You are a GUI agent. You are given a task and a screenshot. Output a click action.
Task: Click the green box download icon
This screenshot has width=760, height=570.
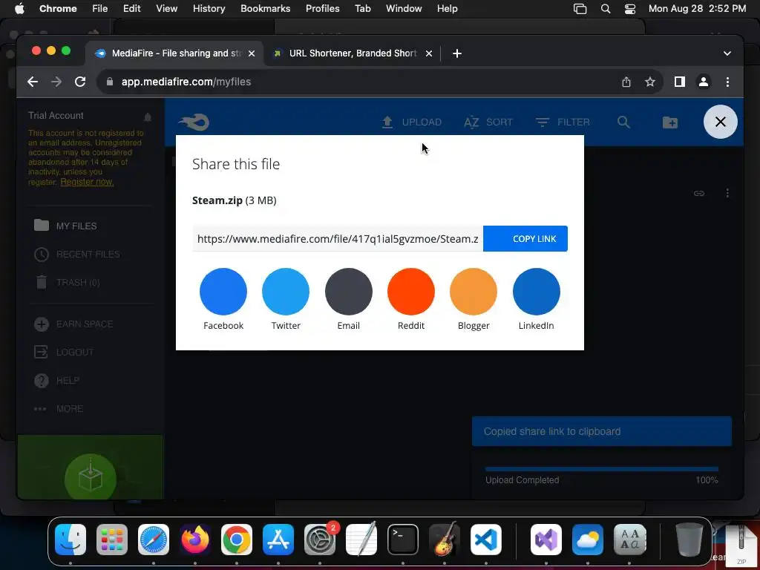tap(90, 479)
